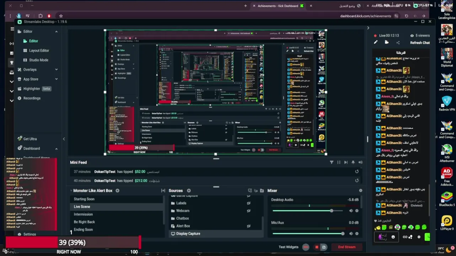The image size is (456, 256).
Task: Collapse the Editor section in sidebar
Action: coord(56,32)
